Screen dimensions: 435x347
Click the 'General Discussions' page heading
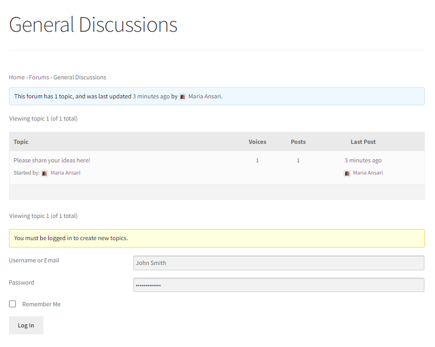click(x=93, y=25)
